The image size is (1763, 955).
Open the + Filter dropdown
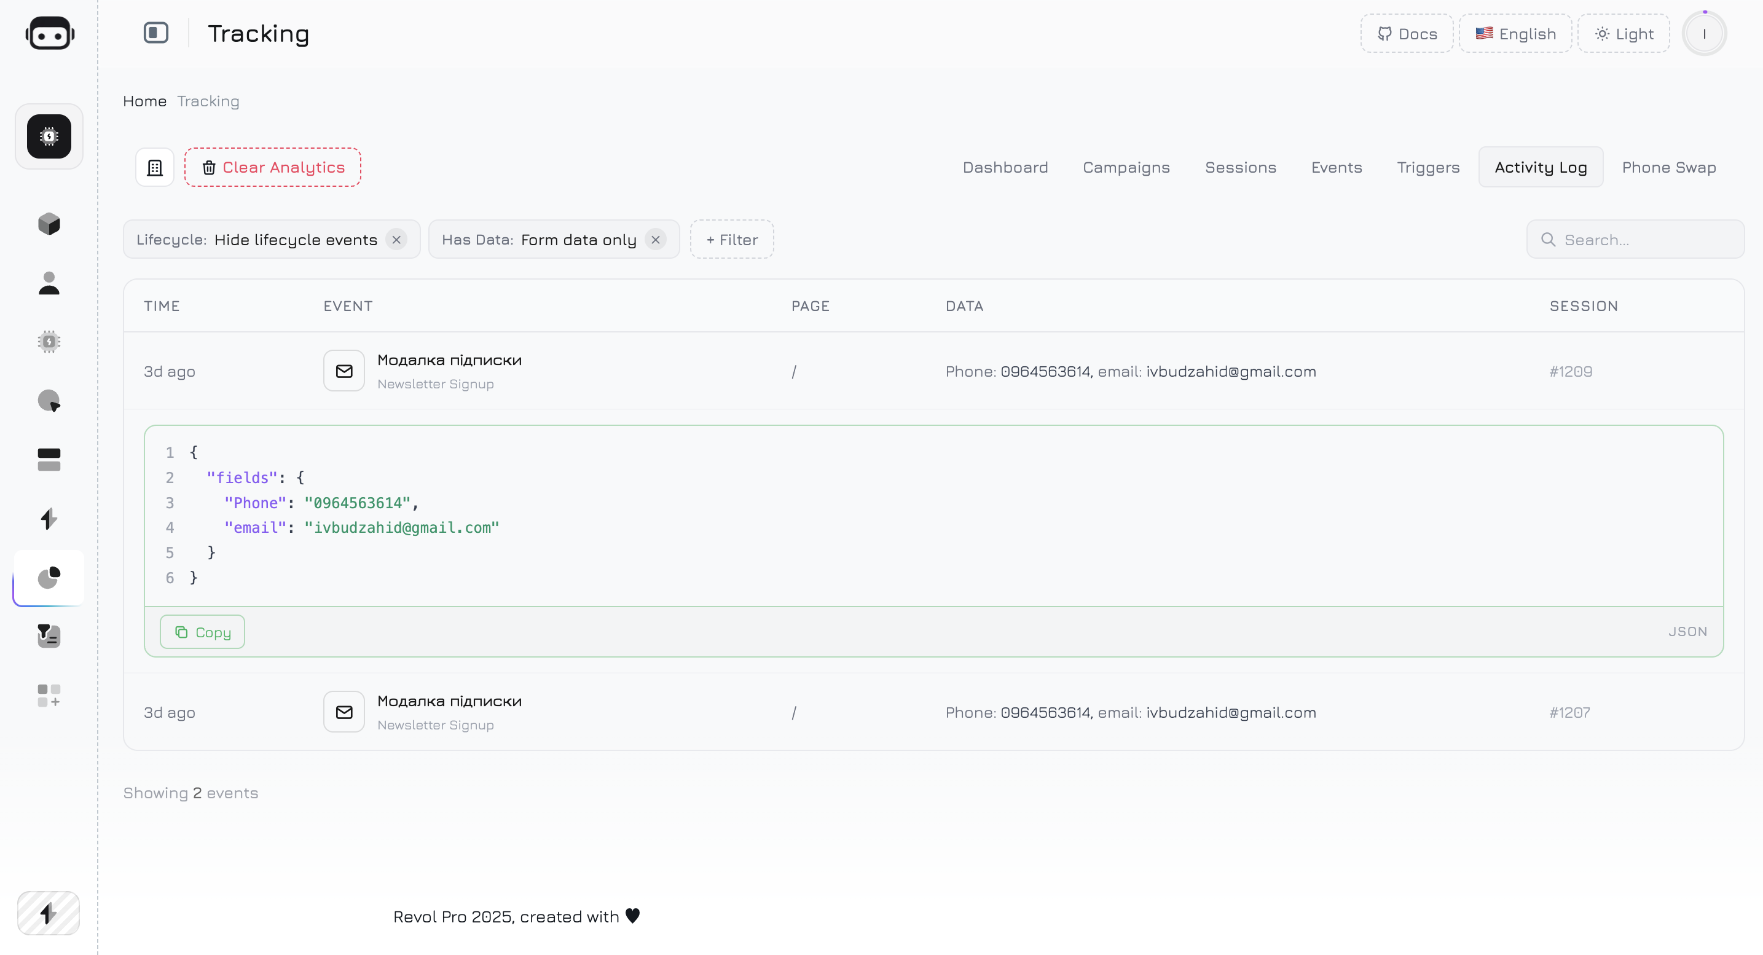coord(732,240)
